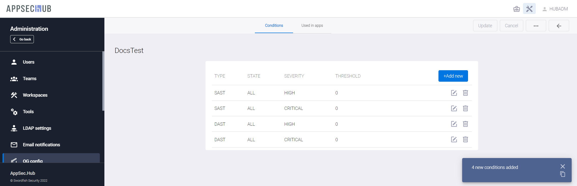Screen dimensions: 577x186
Task: Click the administration tools icon in header
Action: point(529,9)
